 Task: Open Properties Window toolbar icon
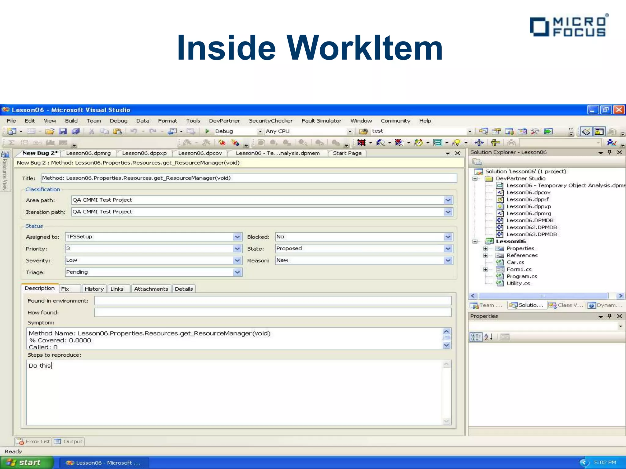pyautogui.click(x=496, y=131)
